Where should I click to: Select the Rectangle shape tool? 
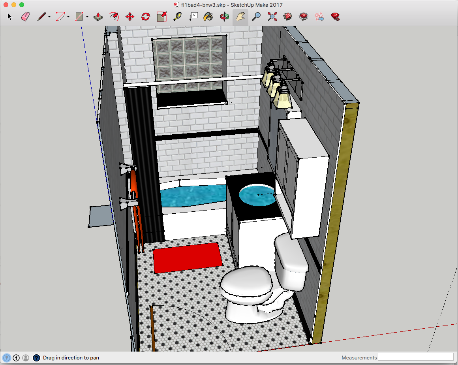click(79, 17)
